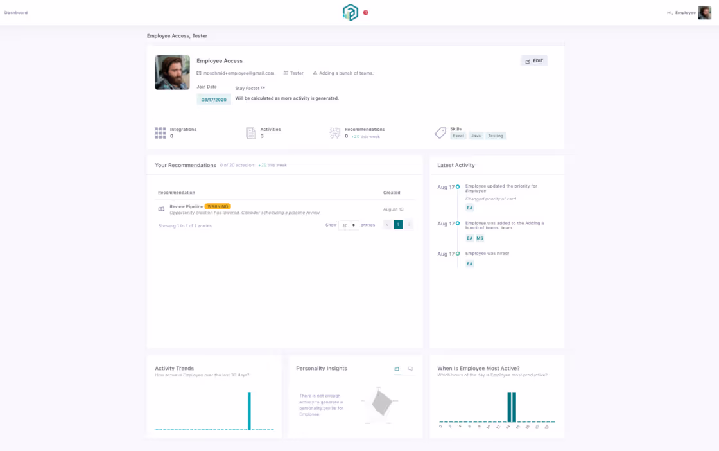Open the Review Pipeline recommendation
719x451 pixels.
(186, 206)
